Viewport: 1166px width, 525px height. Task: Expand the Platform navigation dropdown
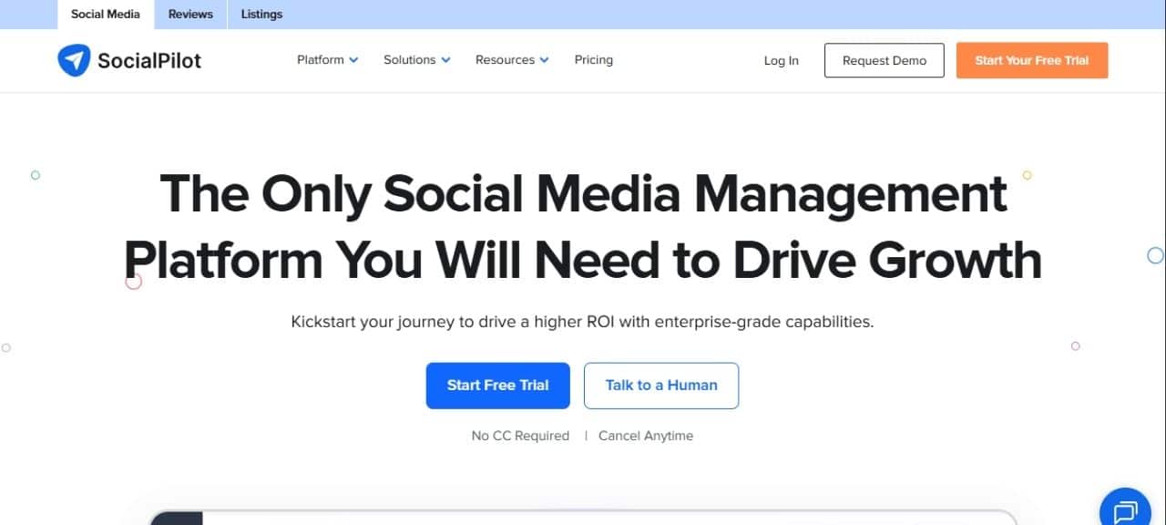click(x=321, y=59)
